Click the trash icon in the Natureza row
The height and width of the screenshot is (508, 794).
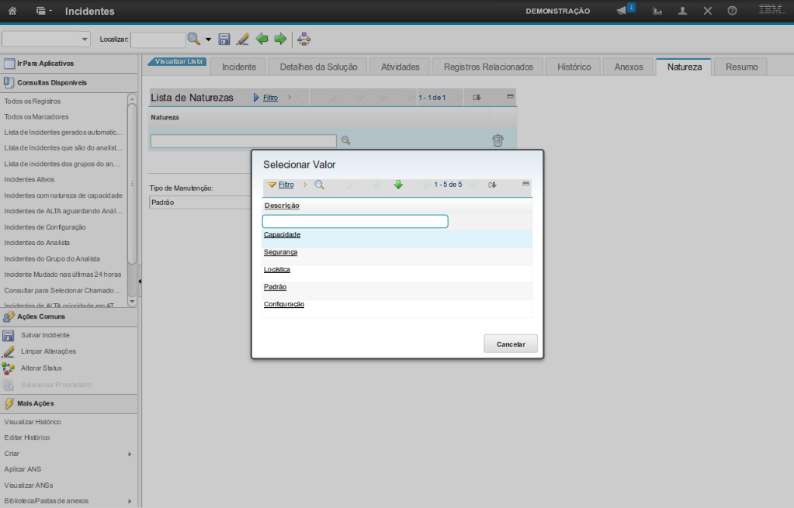coord(498,140)
